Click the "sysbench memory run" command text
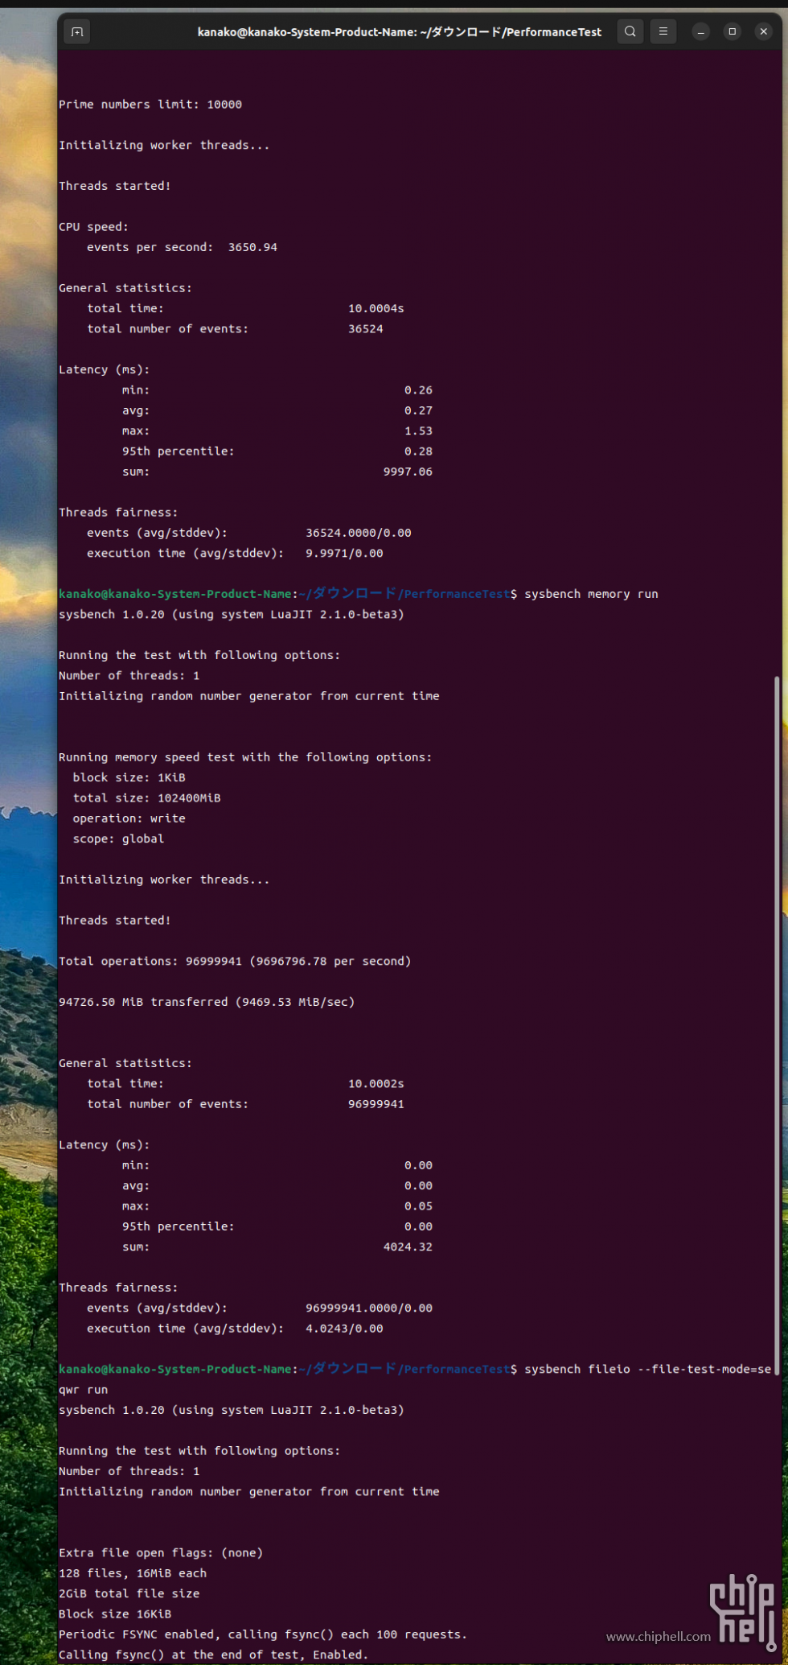 pos(591,594)
